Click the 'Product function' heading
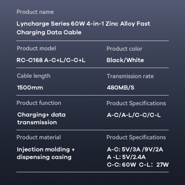The image size is (185, 185). [39, 103]
